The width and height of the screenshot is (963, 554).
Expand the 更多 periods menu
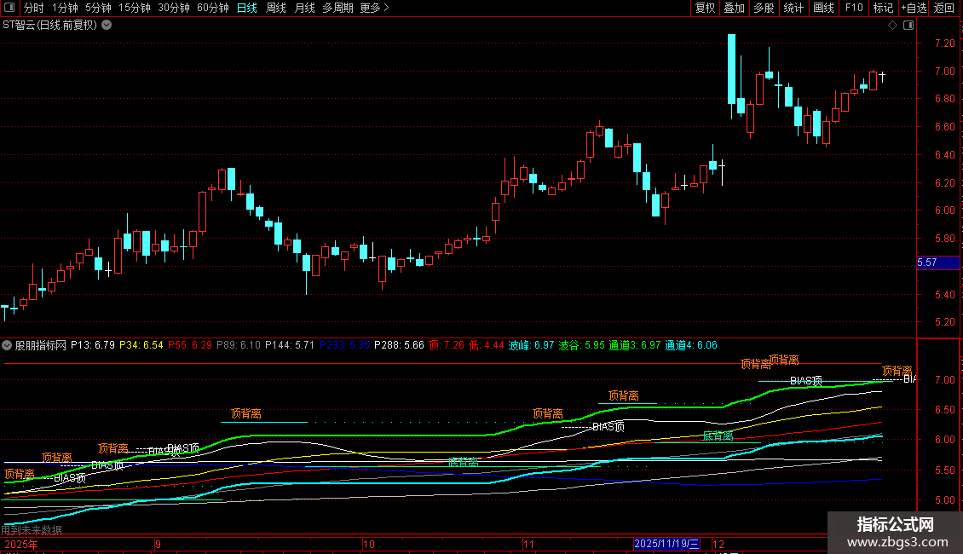374,8
